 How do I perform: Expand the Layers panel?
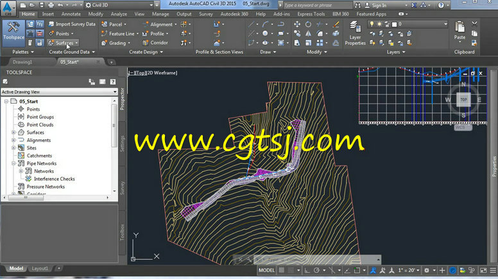coord(396,52)
